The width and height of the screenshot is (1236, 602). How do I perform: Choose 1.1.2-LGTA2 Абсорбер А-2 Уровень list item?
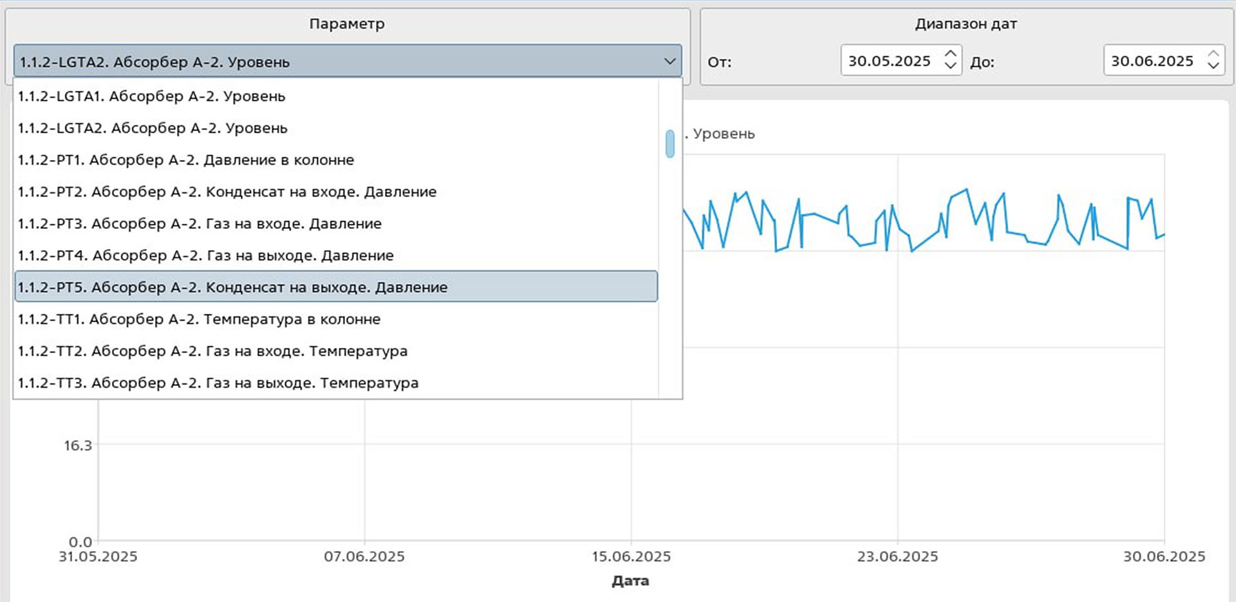coord(153,128)
